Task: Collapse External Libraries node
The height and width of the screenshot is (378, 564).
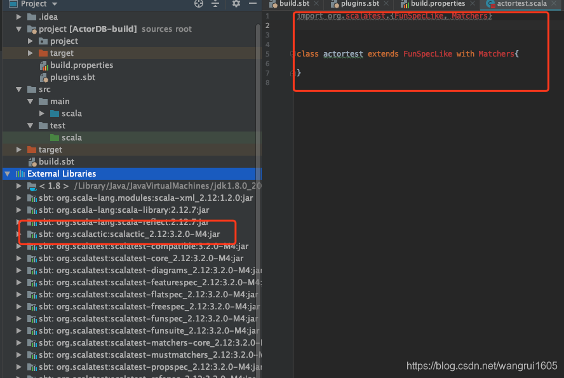Action: [x=7, y=173]
